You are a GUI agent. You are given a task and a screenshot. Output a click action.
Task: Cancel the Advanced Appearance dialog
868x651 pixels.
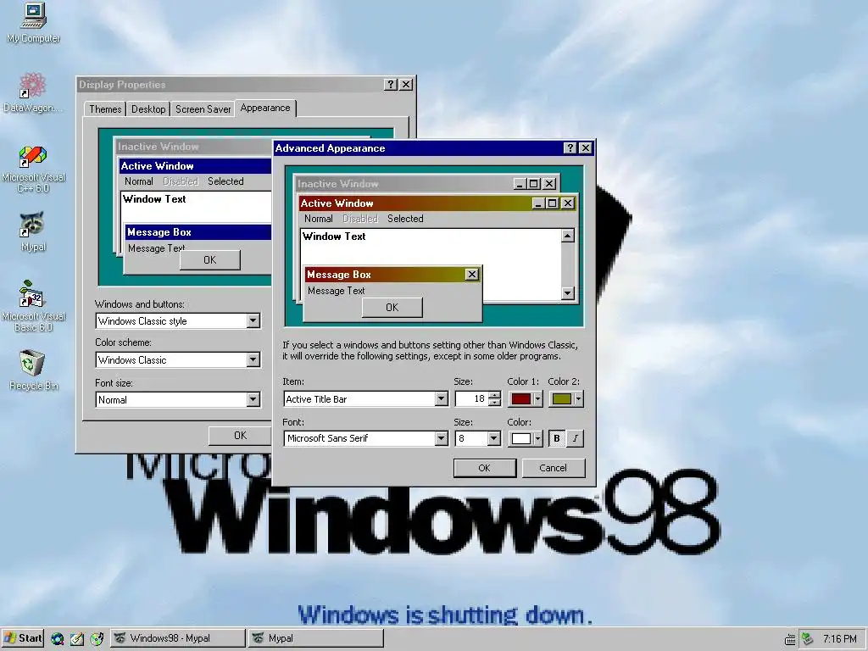click(553, 468)
